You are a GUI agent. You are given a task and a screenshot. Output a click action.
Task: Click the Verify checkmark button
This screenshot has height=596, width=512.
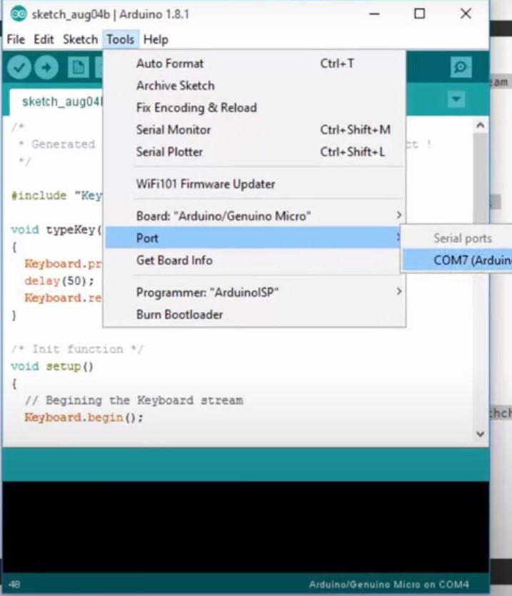pos(19,67)
